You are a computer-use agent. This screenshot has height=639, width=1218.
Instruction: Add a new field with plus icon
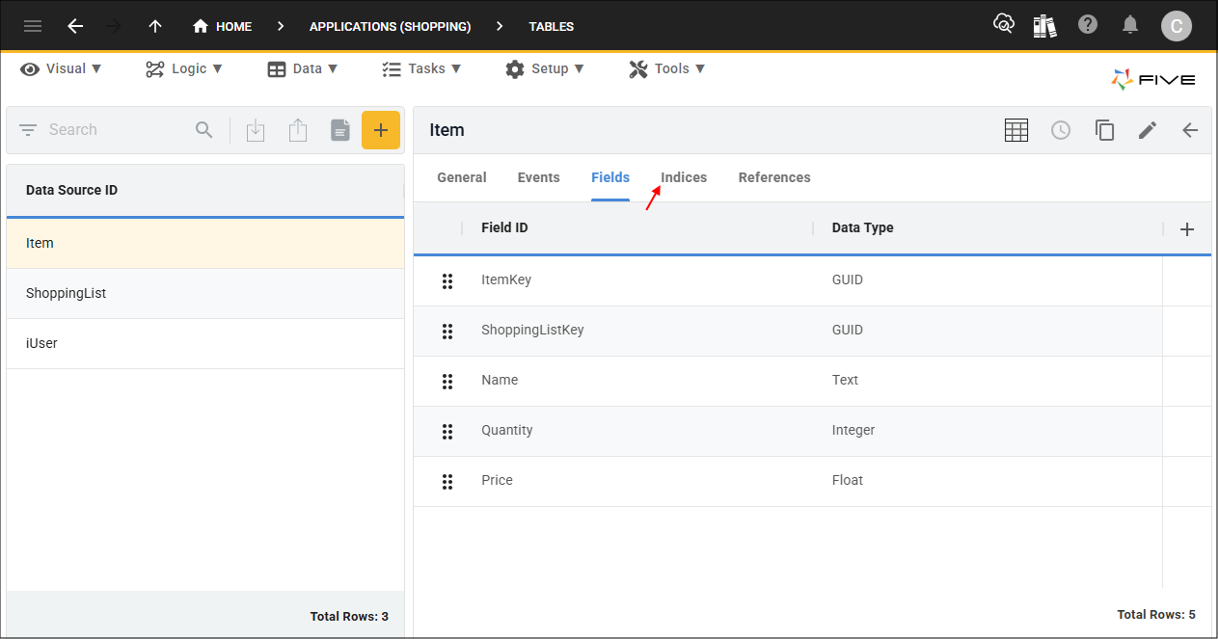1187,229
